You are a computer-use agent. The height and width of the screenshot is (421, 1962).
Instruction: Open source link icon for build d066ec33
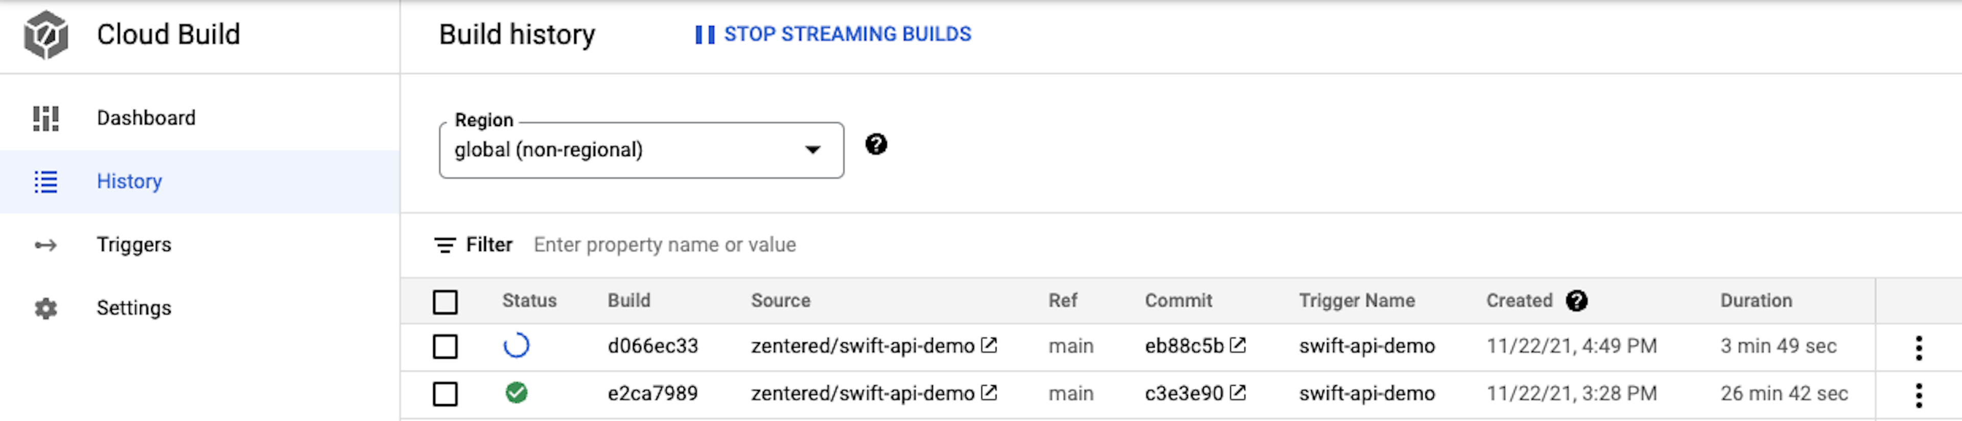click(x=989, y=345)
